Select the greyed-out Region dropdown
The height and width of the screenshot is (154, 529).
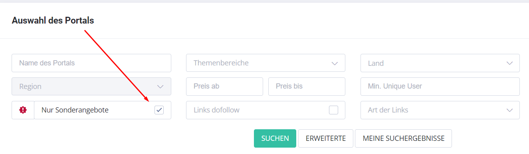[x=91, y=87]
